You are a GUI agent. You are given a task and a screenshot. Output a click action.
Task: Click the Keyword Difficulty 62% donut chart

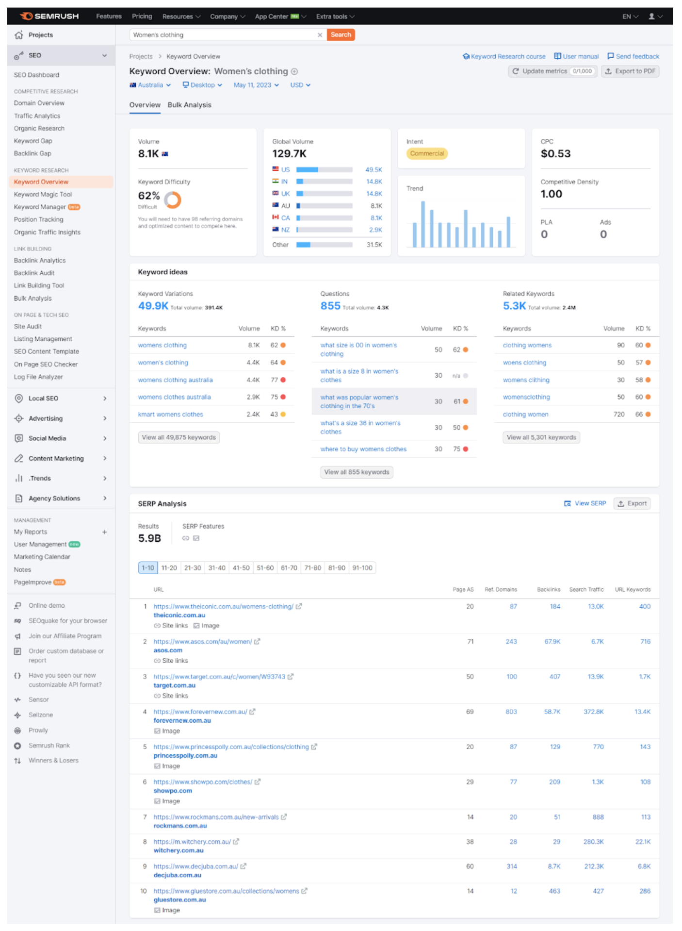pos(173,199)
